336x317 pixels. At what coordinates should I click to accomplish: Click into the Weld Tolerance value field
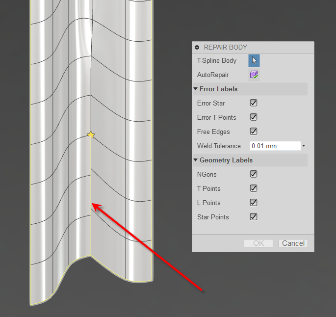(275, 146)
